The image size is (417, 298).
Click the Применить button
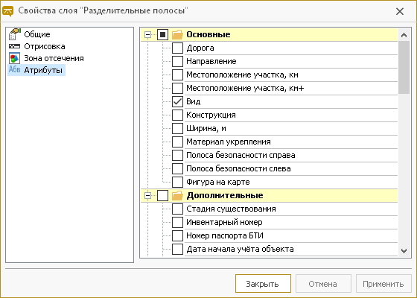(383, 284)
